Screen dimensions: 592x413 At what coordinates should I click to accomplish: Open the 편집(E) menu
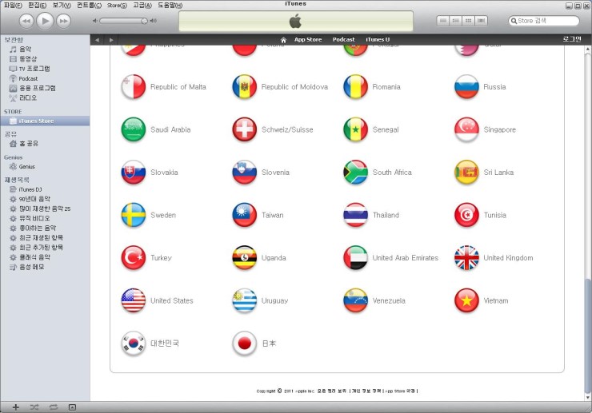coord(37,5)
